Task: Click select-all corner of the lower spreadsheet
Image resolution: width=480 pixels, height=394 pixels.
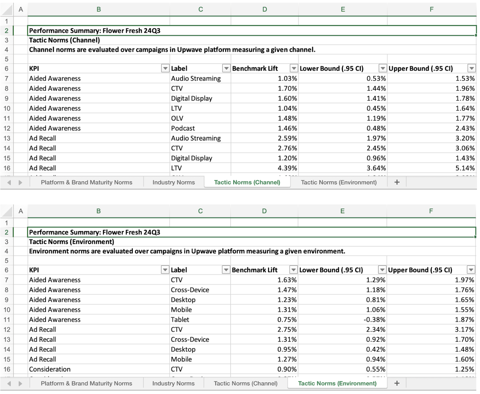Action: [7, 212]
